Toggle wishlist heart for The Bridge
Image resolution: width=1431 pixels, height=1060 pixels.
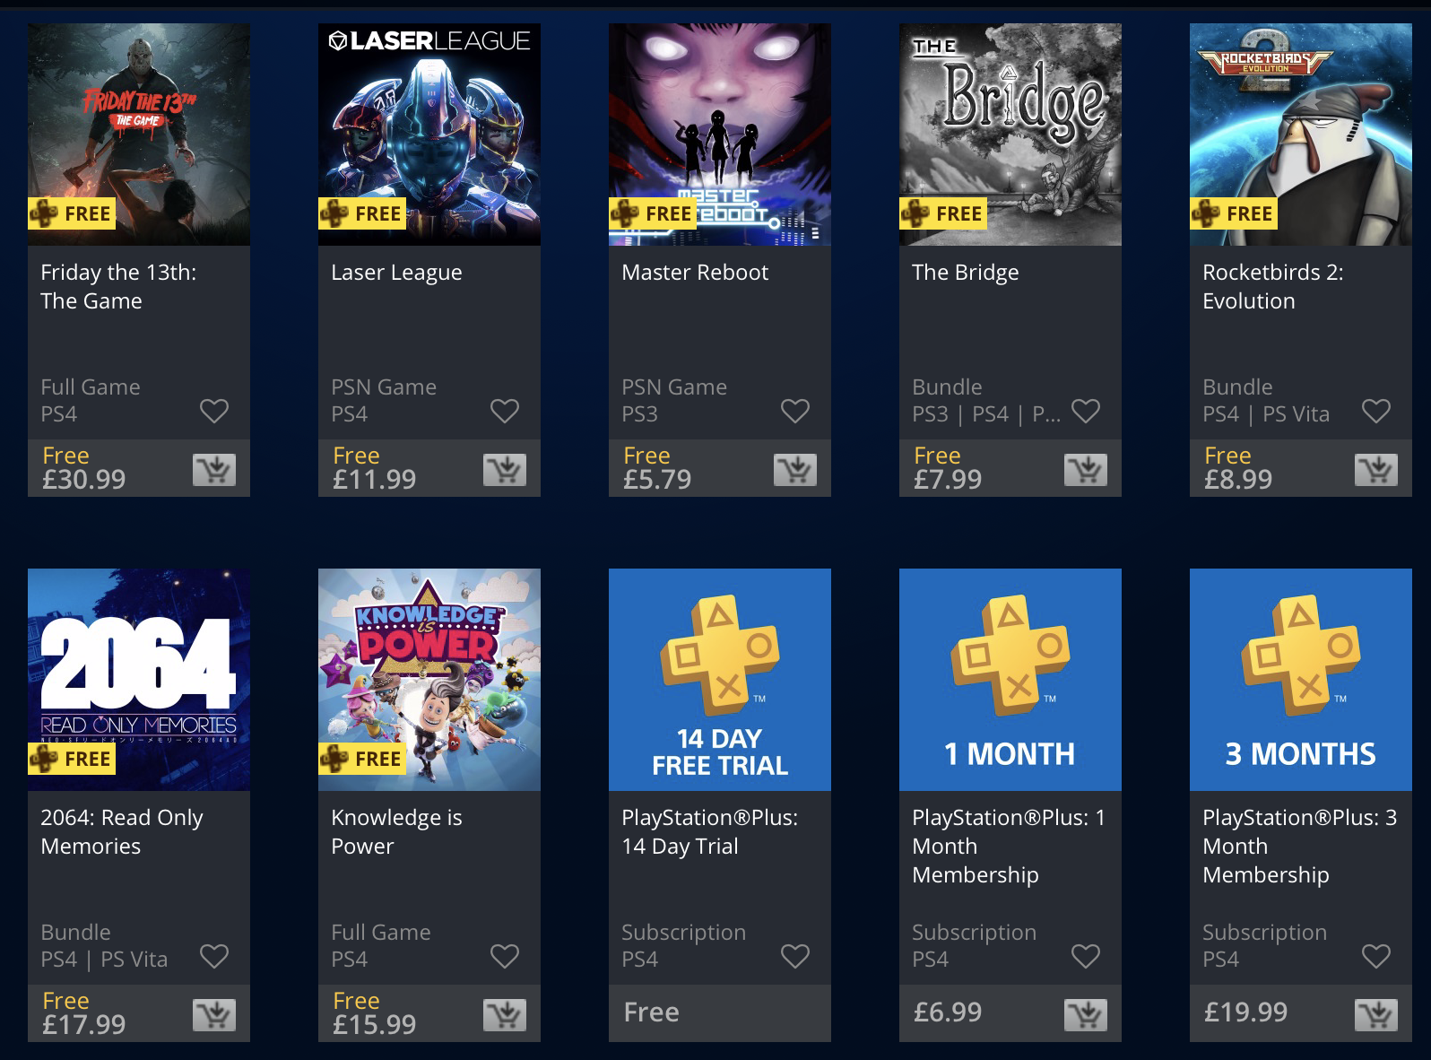[x=1086, y=411]
